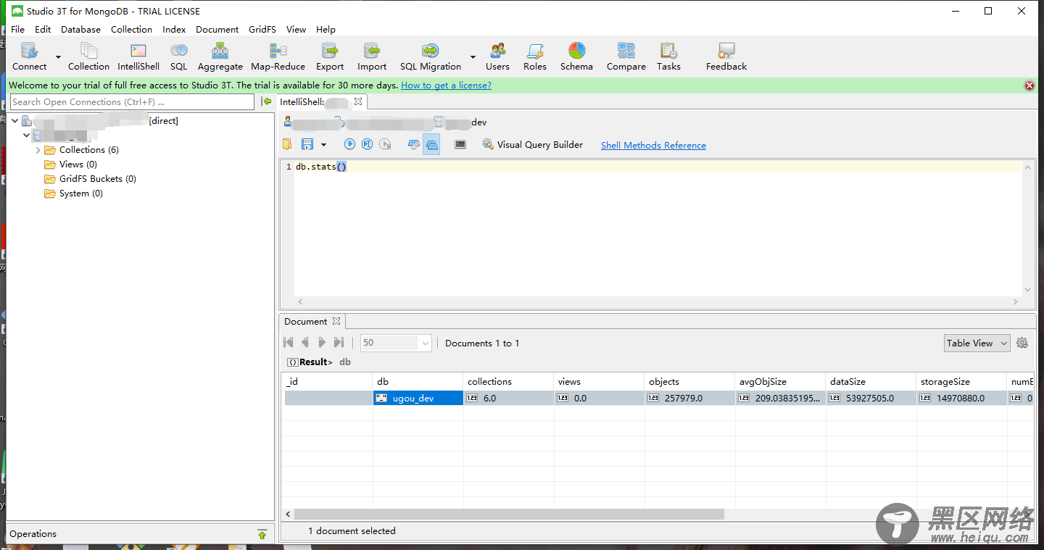Select GridFS Buckets (0) in the tree
Viewport: 1044px width, 550px height.
pos(97,179)
